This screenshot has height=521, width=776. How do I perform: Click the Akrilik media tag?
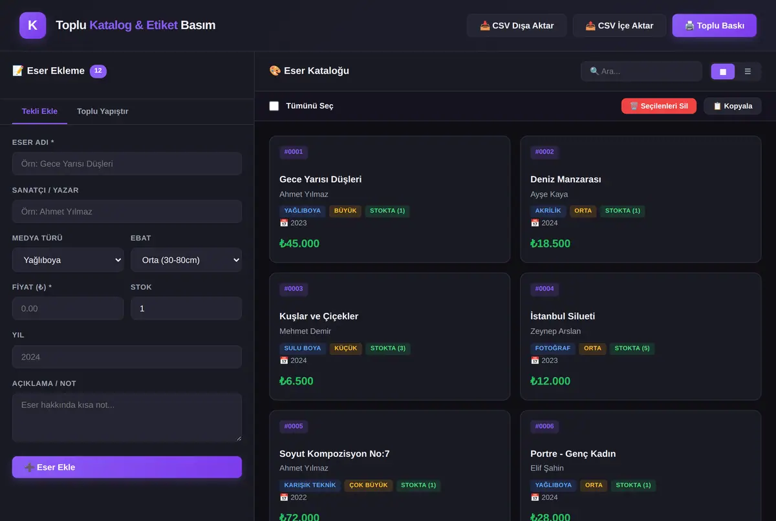point(548,211)
